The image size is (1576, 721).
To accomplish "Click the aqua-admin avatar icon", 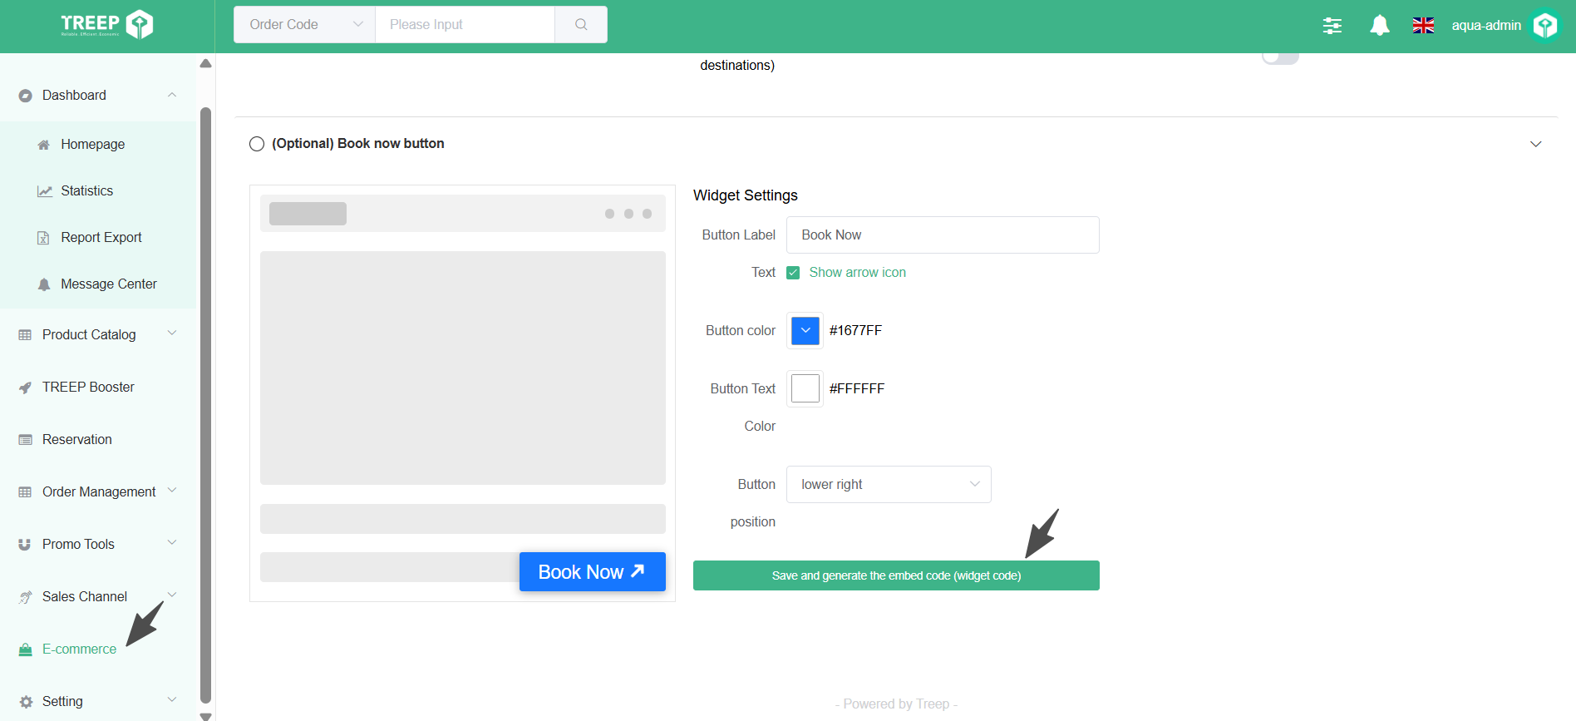I will coord(1545,26).
